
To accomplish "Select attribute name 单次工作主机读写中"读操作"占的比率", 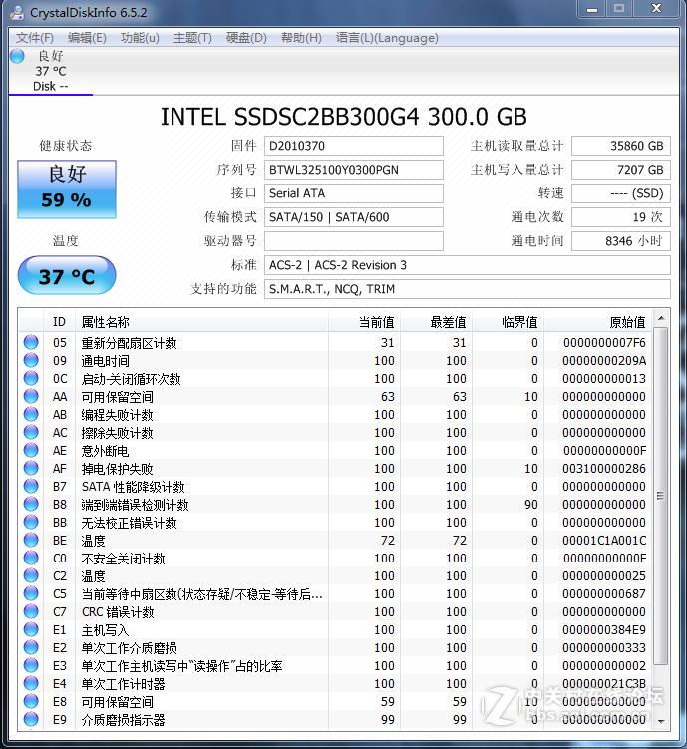I will pyautogui.click(x=181, y=666).
